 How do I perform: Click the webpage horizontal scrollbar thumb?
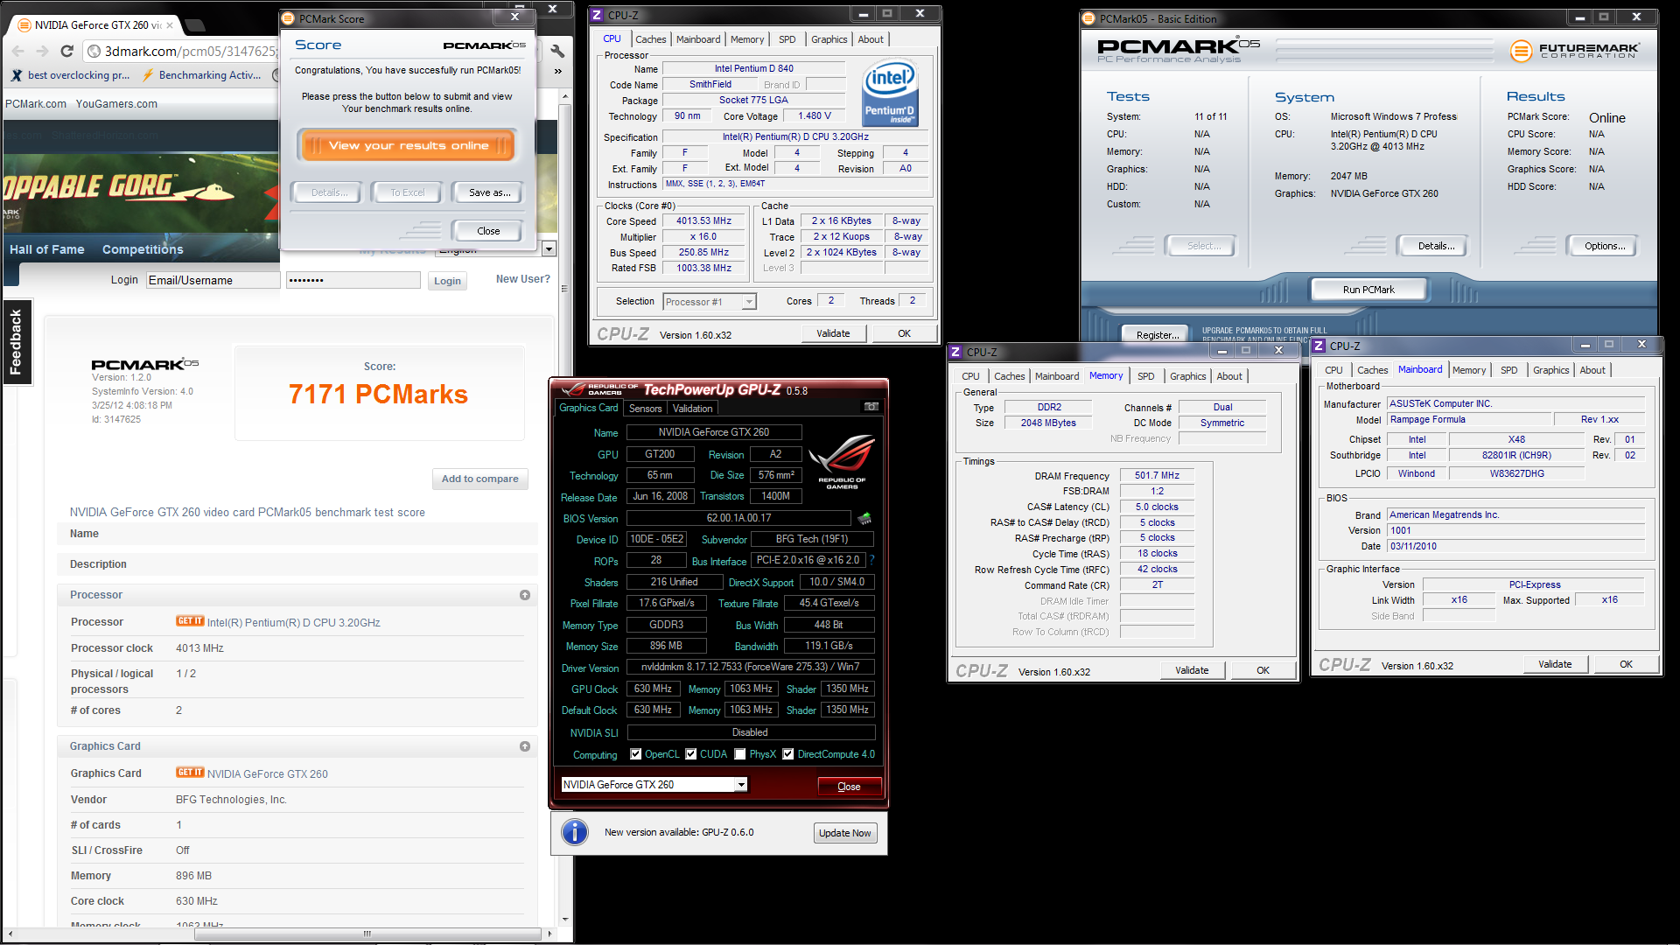[x=367, y=934]
